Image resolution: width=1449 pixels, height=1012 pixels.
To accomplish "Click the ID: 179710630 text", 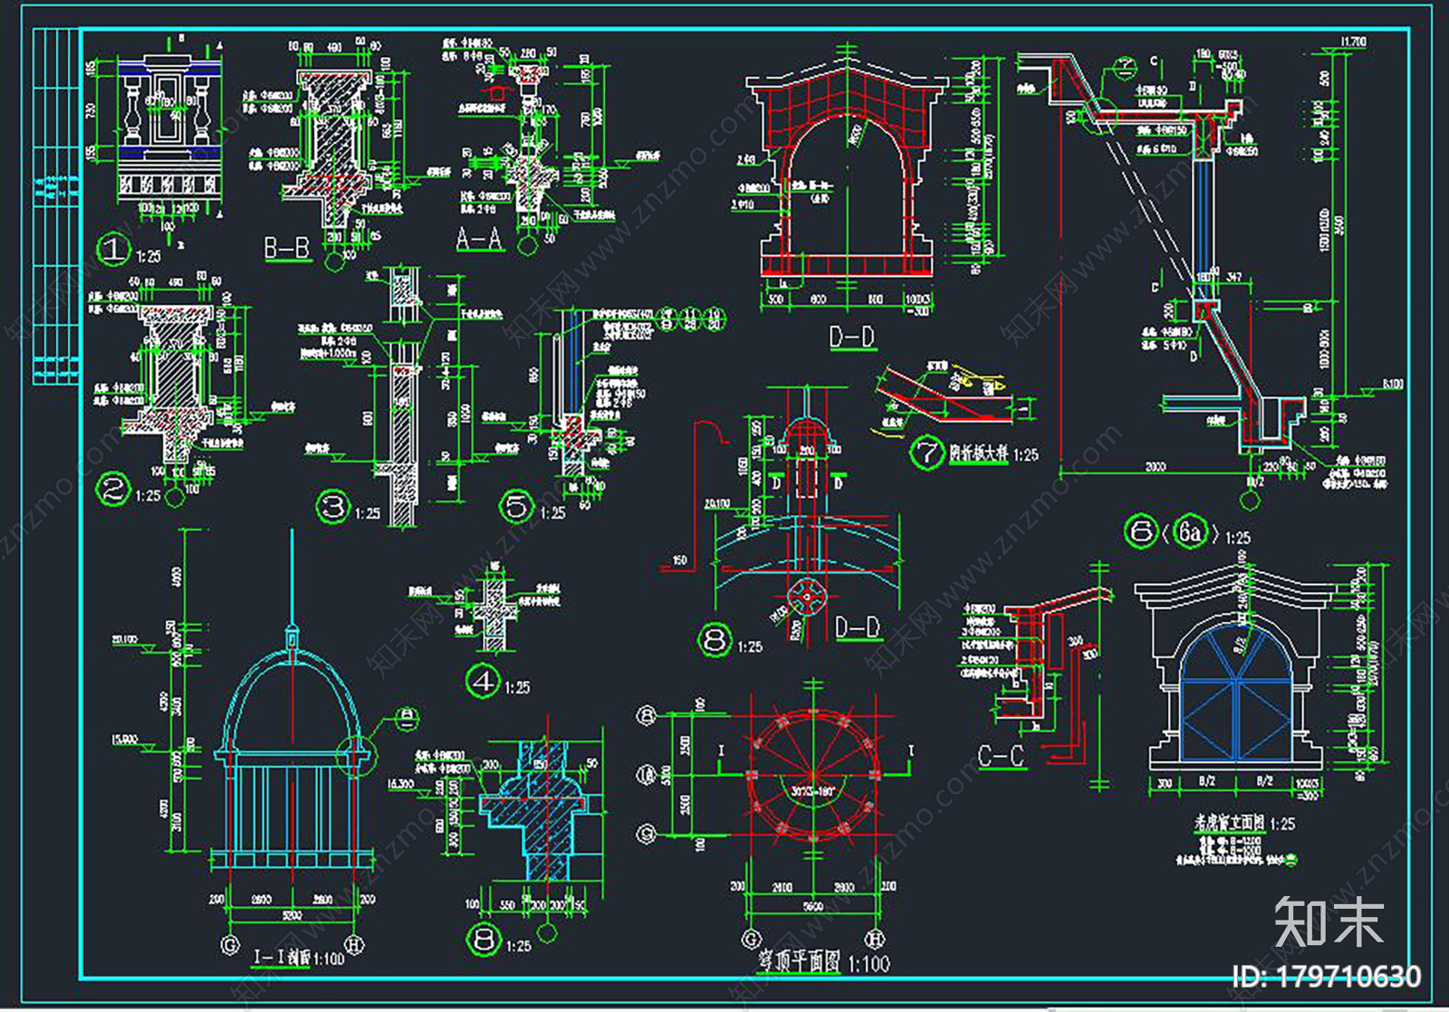I will [1327, 977].
